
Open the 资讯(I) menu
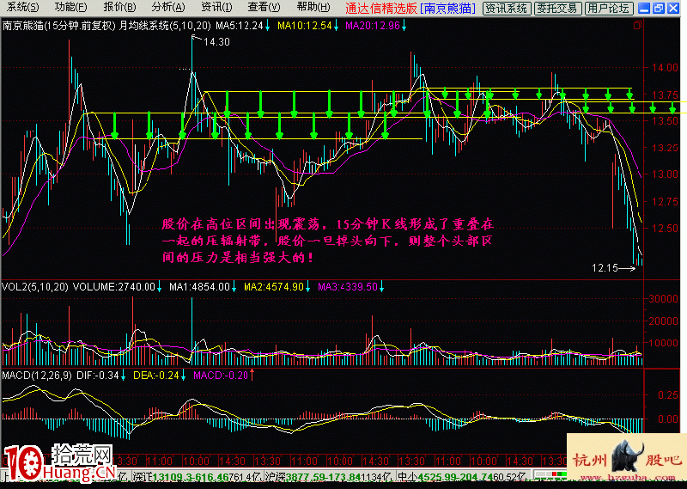[x=216, y=8]
